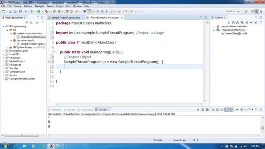265x149 pixels.
Task: Click the Next Annotation icon
Action: click(x=112, y=11)
